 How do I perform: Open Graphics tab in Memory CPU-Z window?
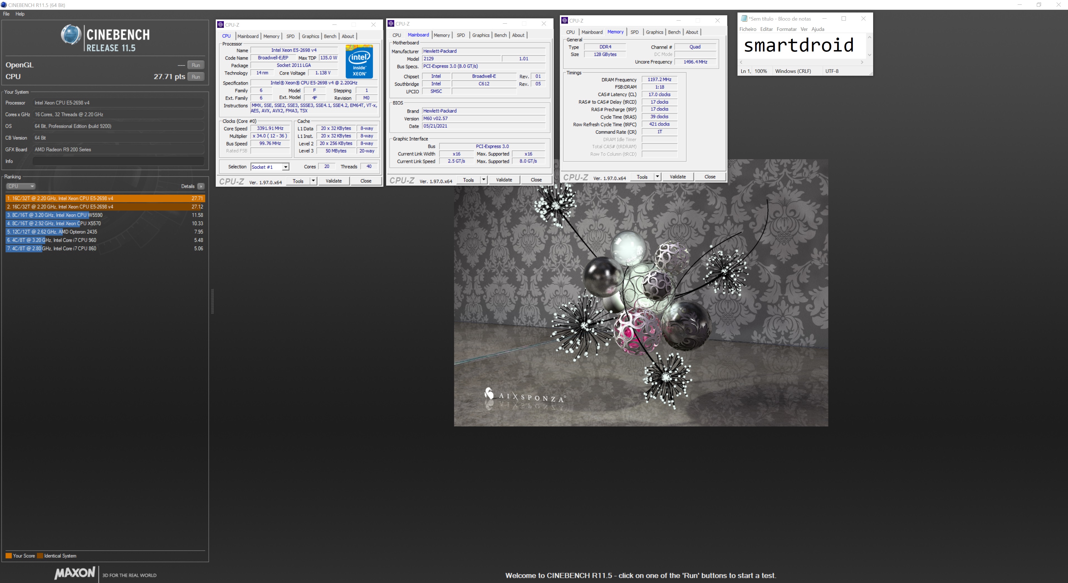(654, 32)
